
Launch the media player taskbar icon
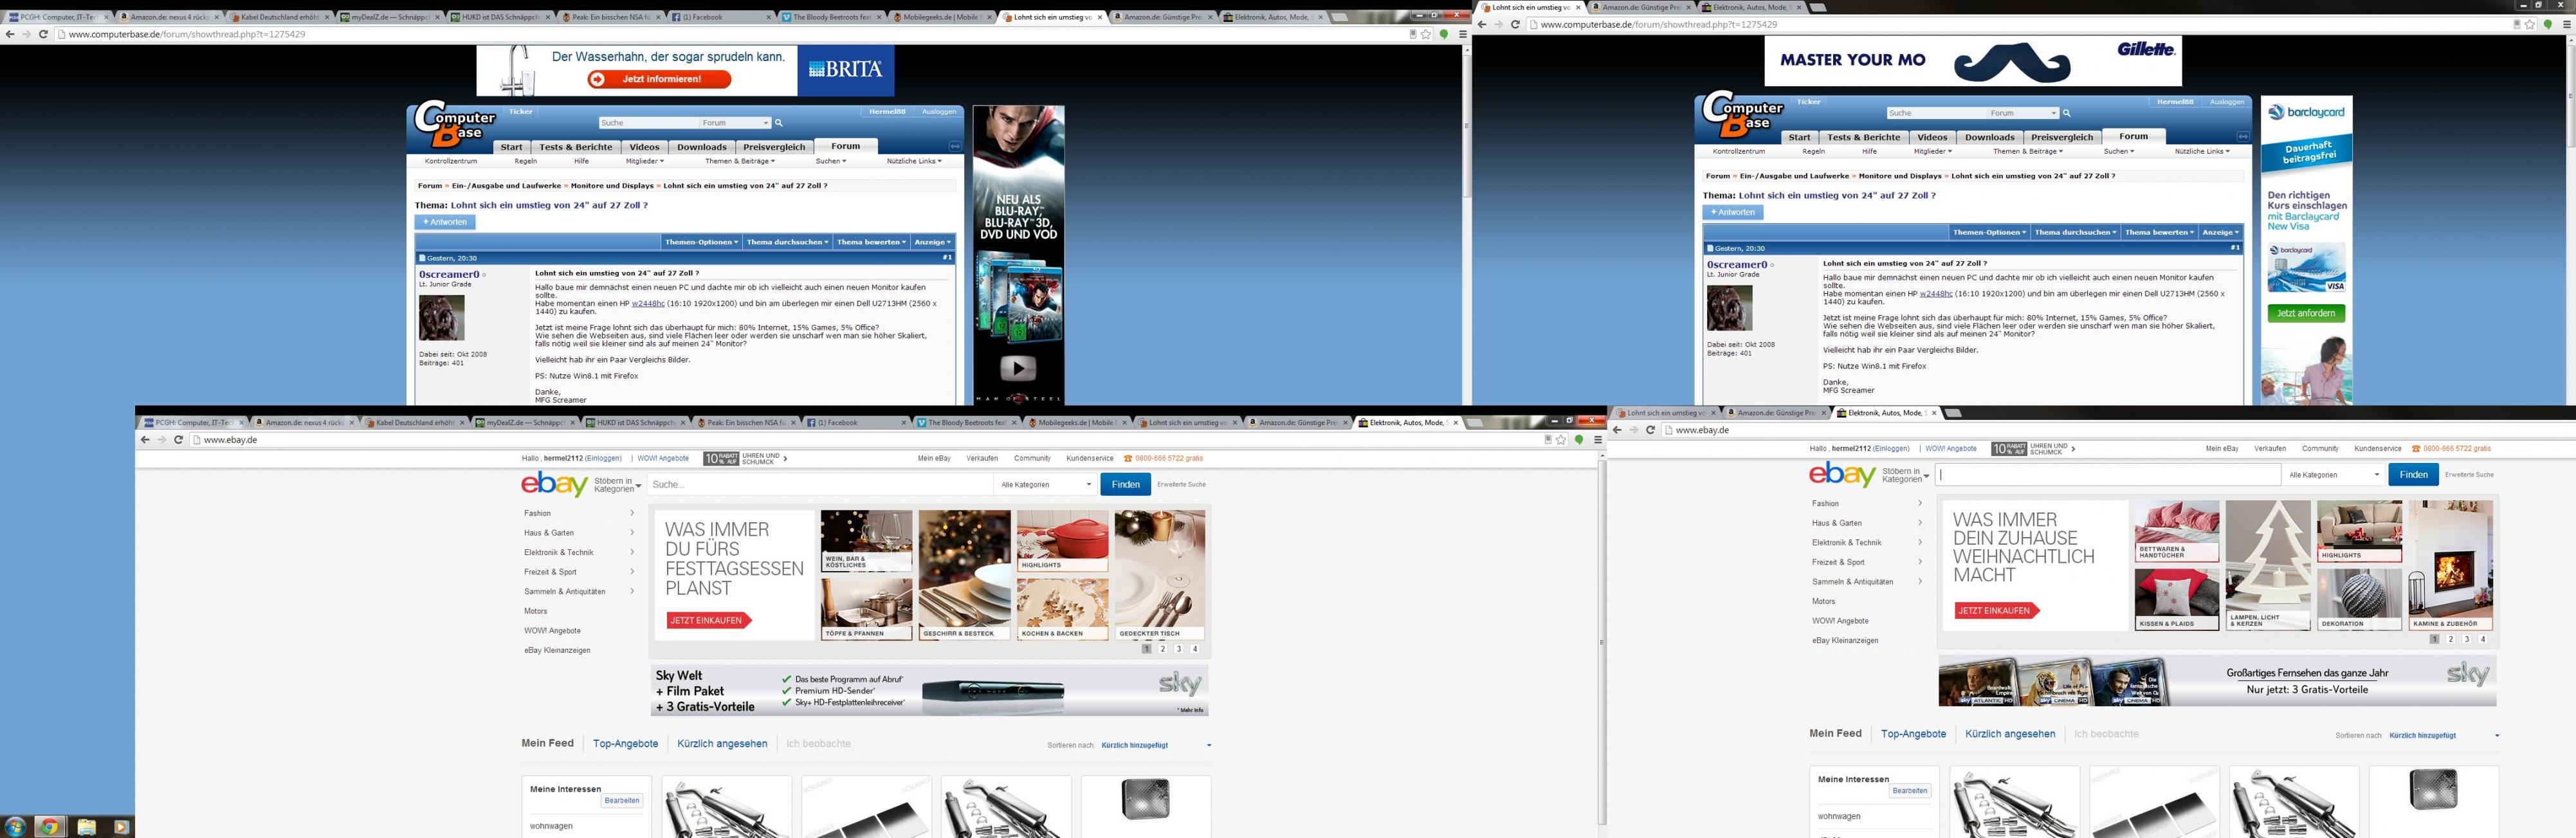pos(121,827)
